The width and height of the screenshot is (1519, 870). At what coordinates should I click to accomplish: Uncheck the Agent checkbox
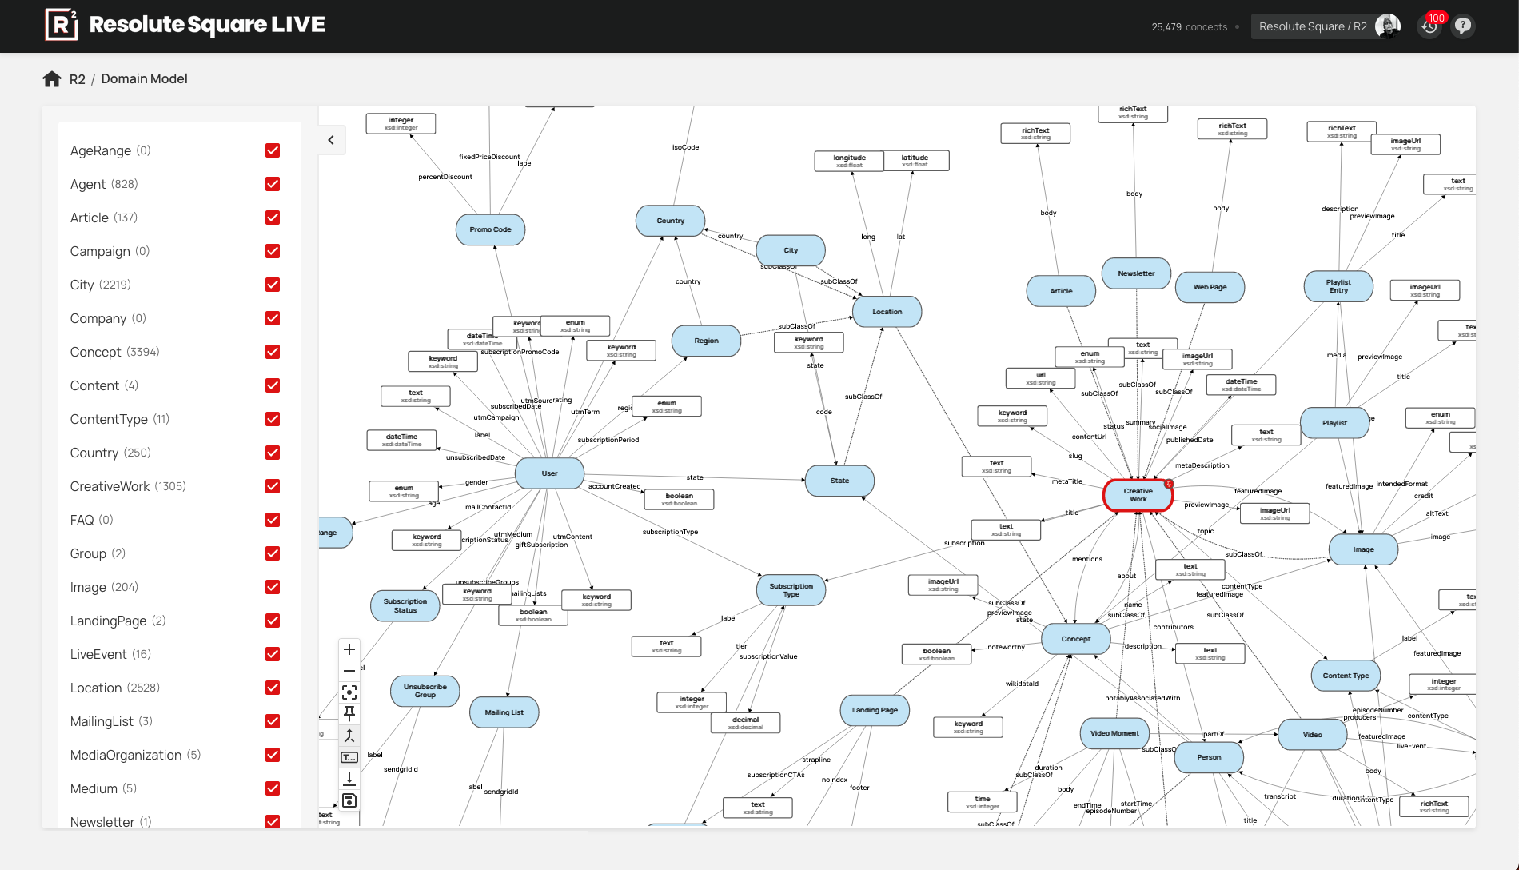[x=273, y=184]
